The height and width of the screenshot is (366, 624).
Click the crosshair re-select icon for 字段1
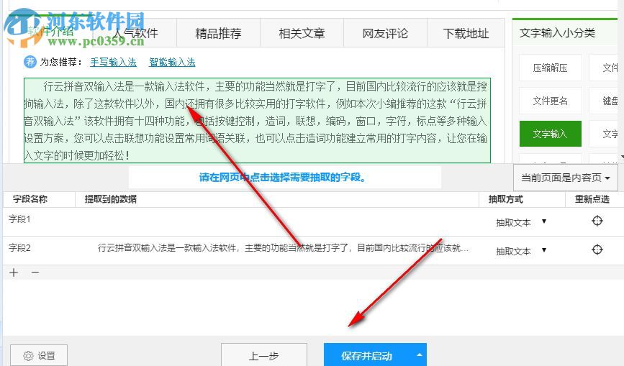(597, 221)
